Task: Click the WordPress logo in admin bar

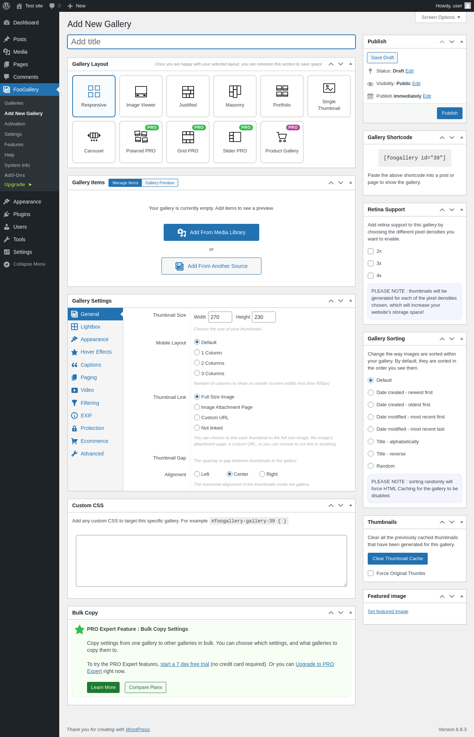Action: coord(6,6)
